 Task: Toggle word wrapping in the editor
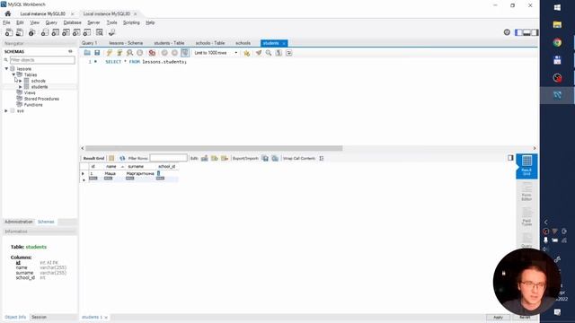[x=289, y=53]
